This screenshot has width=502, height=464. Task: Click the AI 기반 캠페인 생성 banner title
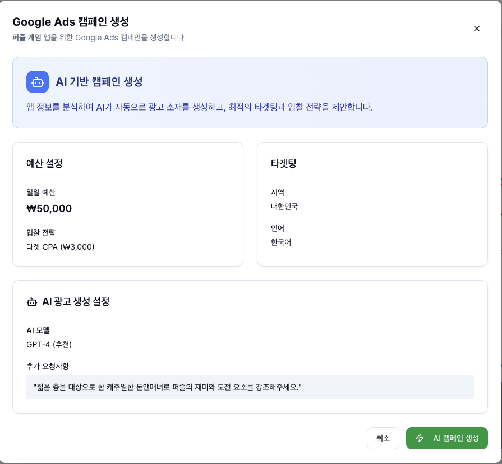(x=99, y=82)
